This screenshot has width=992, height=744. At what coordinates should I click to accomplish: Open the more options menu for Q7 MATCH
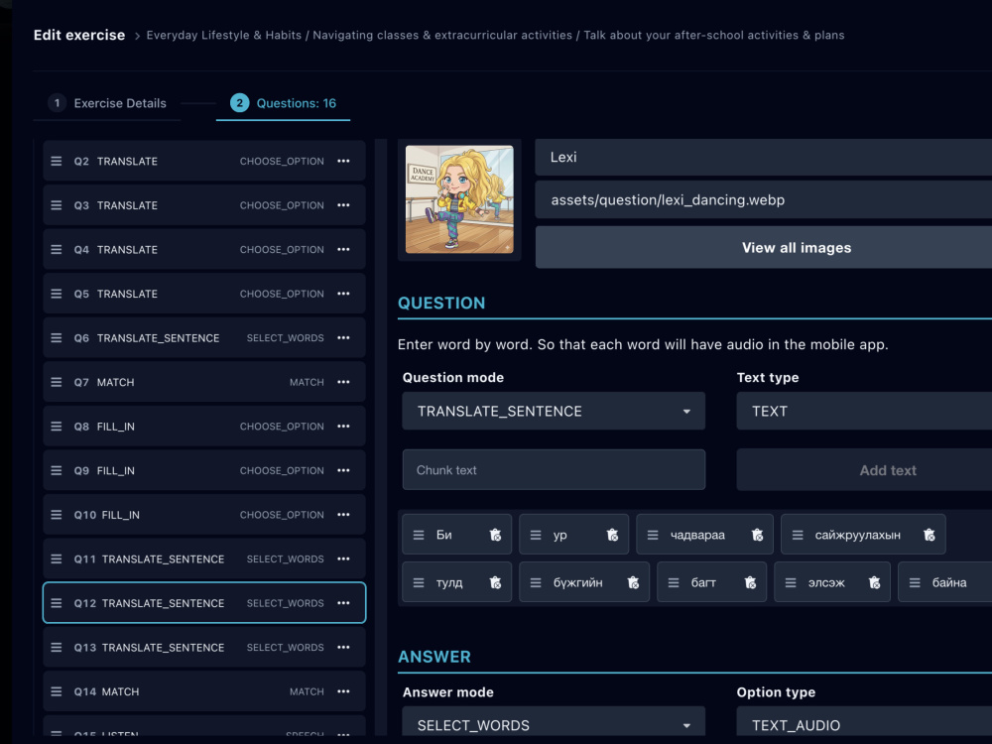point(343,382)
